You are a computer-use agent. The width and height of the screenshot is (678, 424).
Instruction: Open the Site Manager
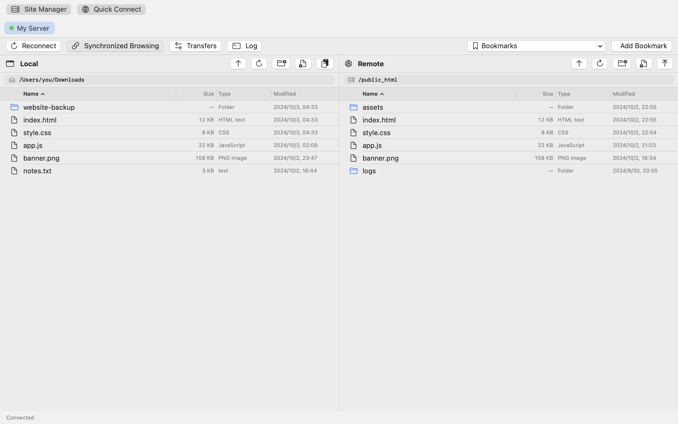39,9
